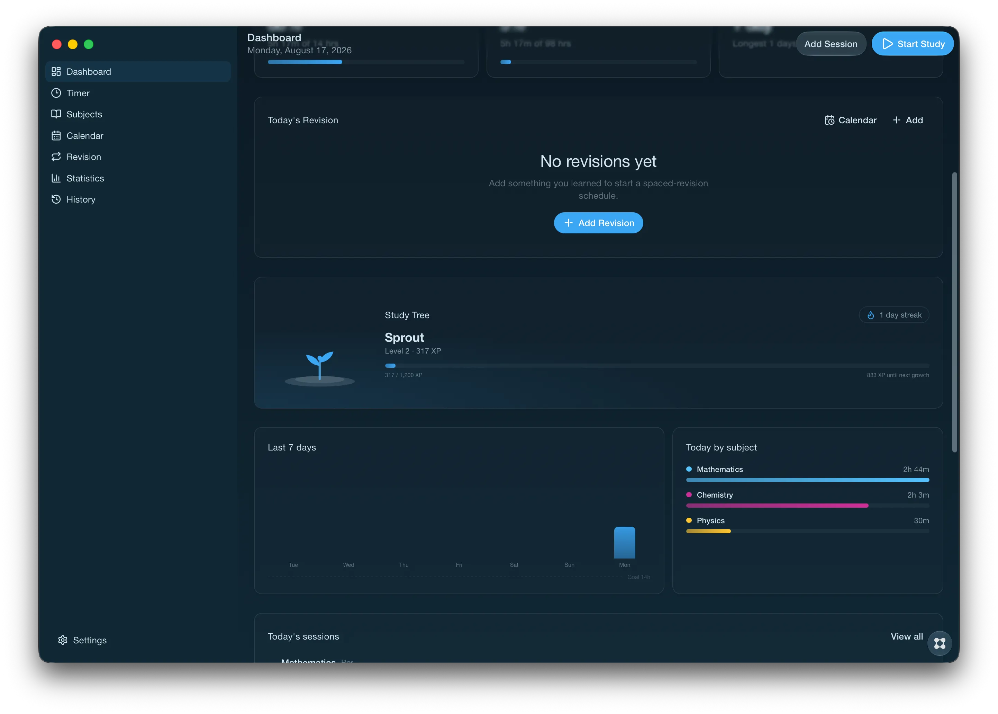Click the plus icon next to Add

pos(897,120)
